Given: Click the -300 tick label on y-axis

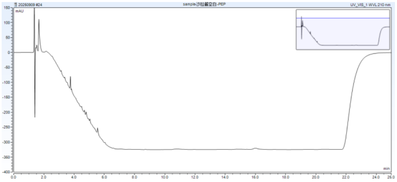Looking at the screenshot, I should click(x=8, y=142).
